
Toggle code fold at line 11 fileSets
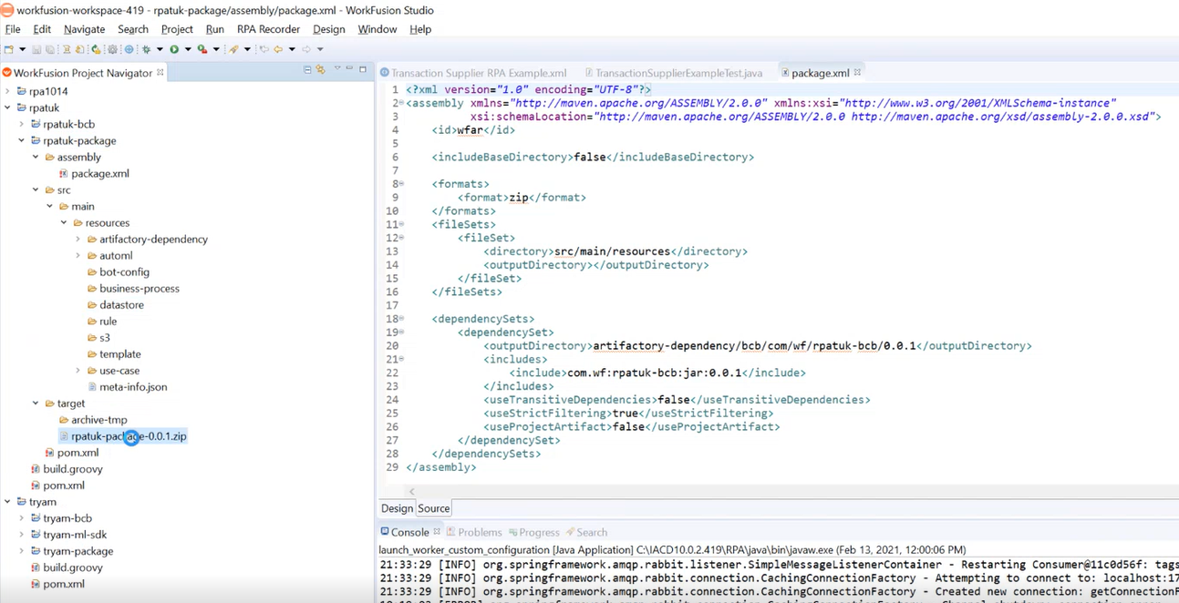click(x=402, y=224)
